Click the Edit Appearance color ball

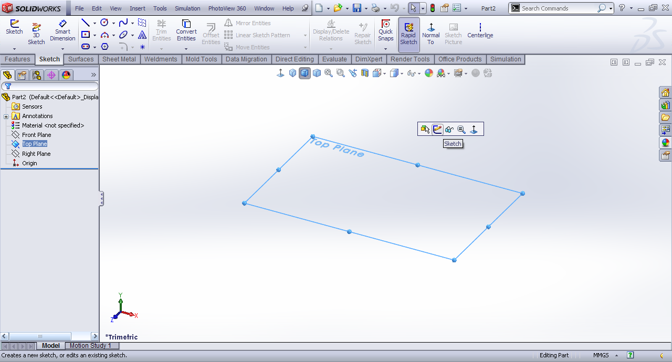[429, 73]
